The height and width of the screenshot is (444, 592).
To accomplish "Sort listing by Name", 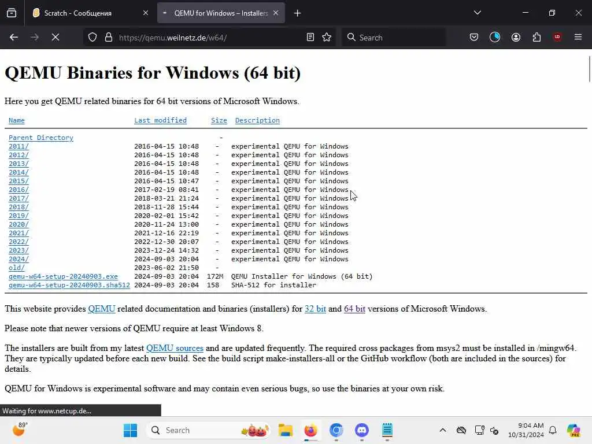I will (x=17, y=120).
